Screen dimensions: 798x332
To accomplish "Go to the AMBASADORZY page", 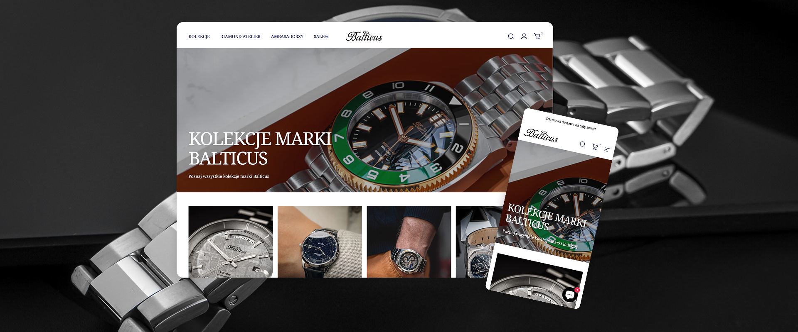I will pyautogui.click(x=287, y=37).
